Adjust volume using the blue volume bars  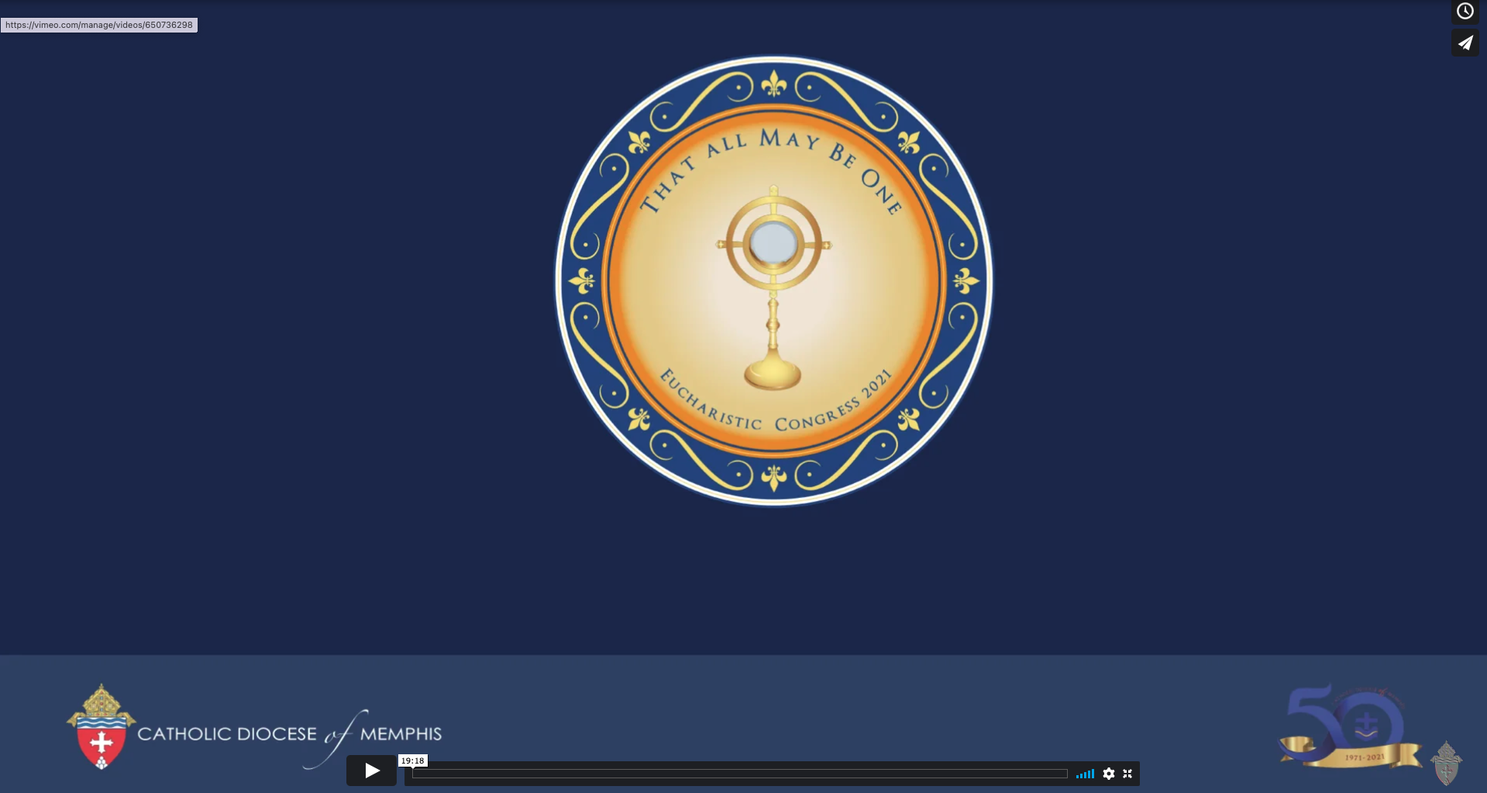[x=1085, y=774]
